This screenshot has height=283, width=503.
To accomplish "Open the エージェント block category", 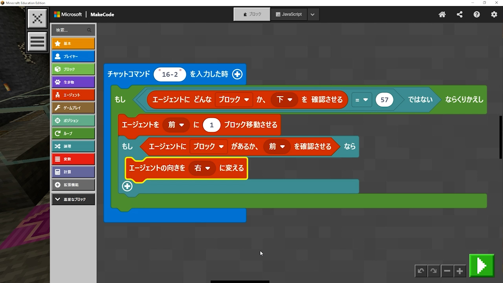I will [x=73, y=95].
